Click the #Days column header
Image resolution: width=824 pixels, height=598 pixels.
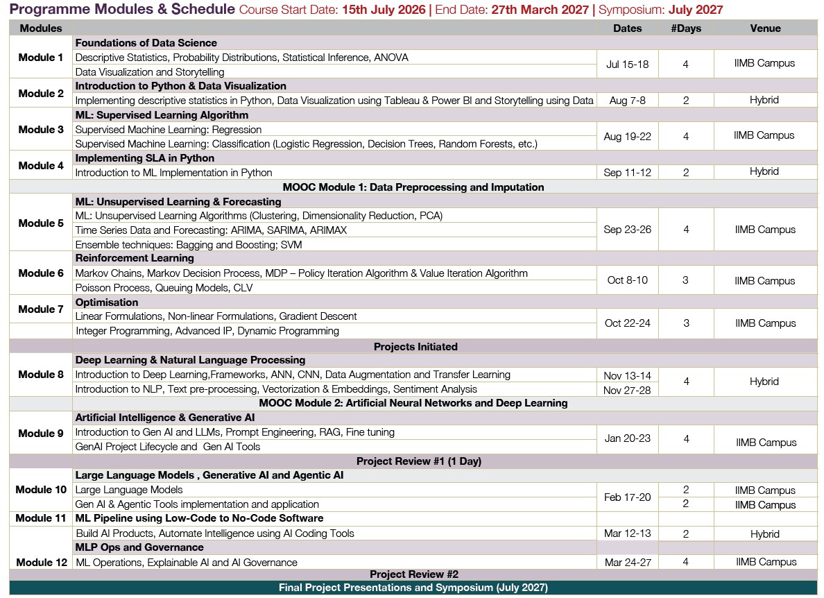685,28
